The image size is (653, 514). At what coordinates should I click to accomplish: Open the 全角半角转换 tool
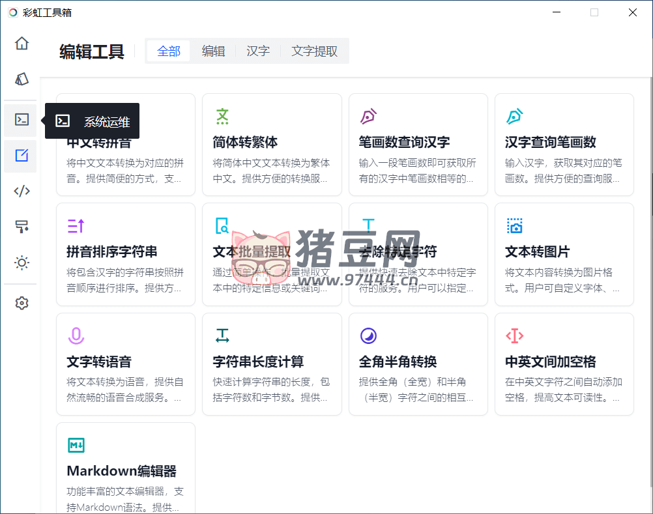(x=418, y=364)
